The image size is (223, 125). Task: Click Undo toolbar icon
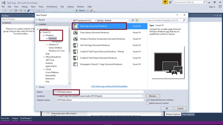[x=33, y=11]
